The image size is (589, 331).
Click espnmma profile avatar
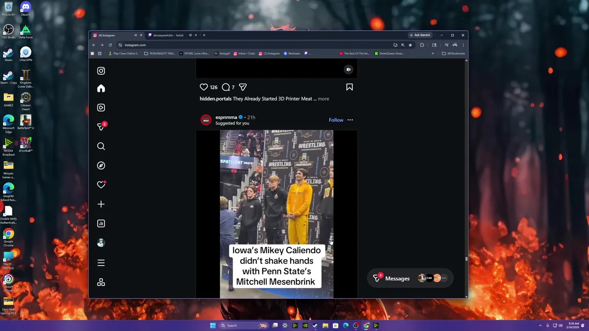[206, 120]
